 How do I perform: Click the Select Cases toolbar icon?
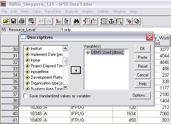[x=119, y=21]
